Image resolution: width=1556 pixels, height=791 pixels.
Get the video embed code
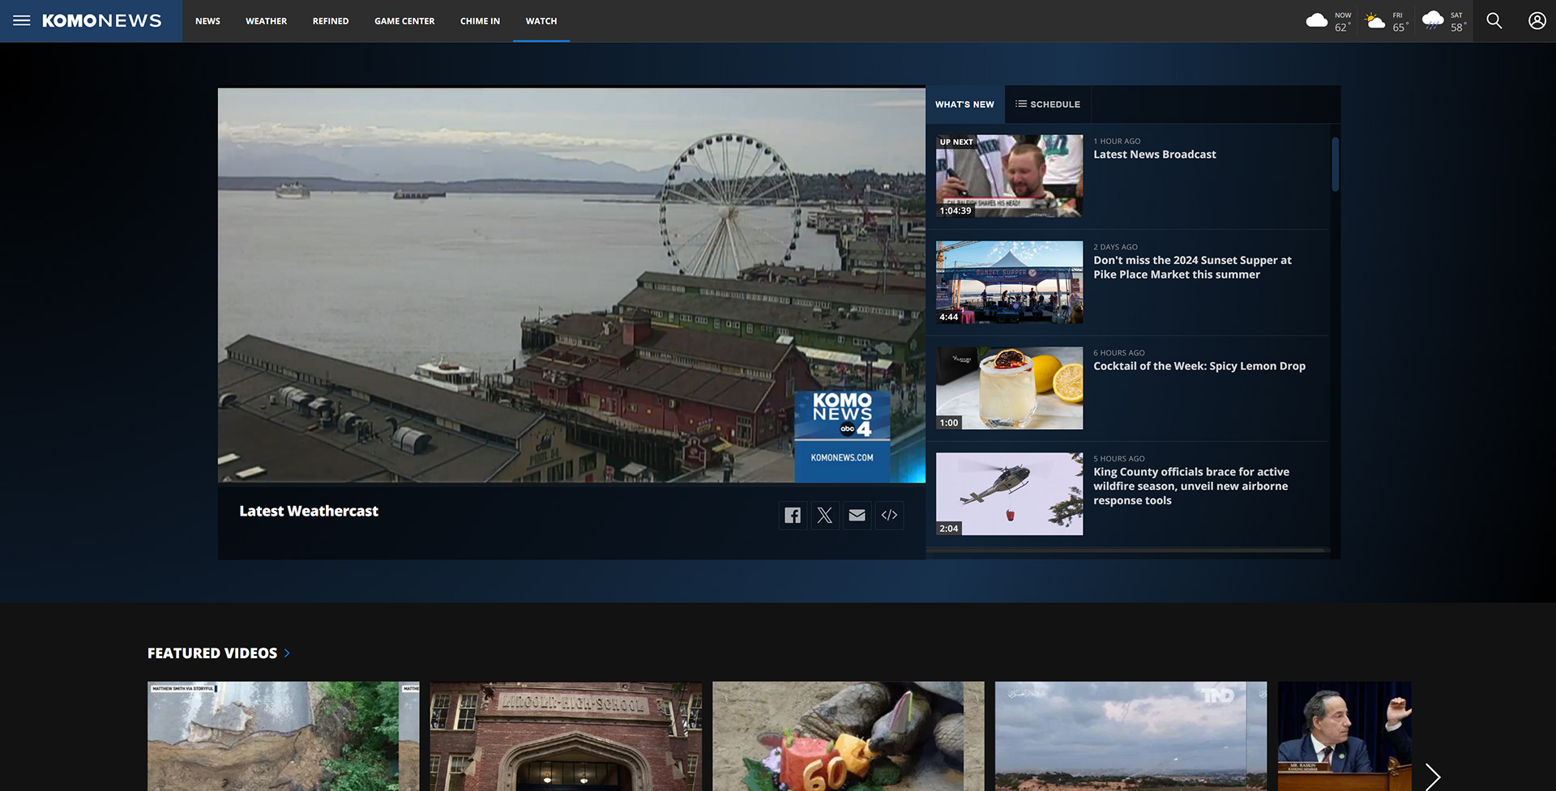click(x=890, y=515)
